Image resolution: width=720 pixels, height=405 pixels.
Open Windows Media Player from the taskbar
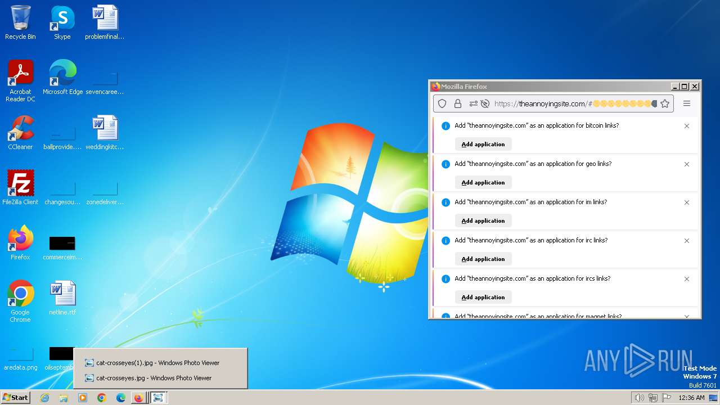coord(83,398)
